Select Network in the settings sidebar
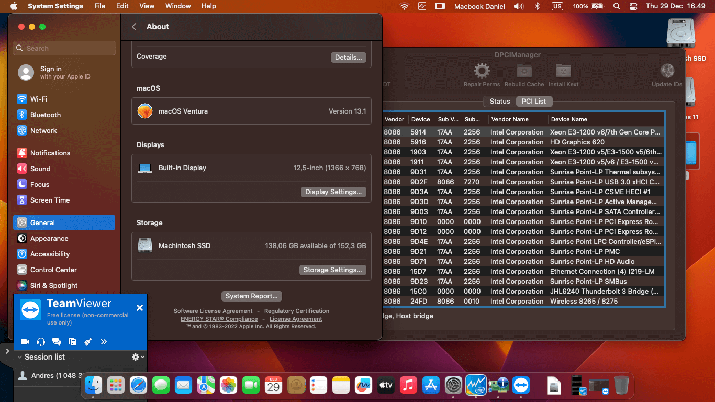This screenshot has width=715, height=402. 64,130
